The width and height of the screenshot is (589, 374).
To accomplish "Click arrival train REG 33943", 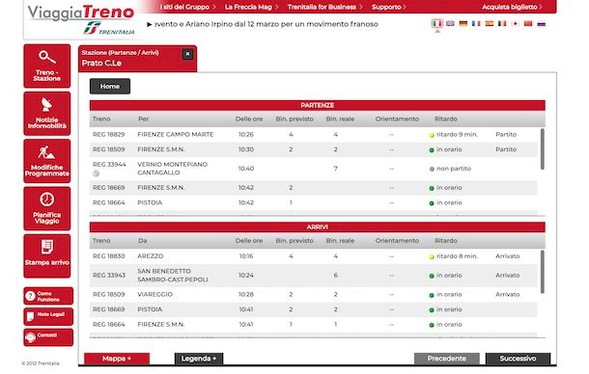I will click(x=109, y=276).
